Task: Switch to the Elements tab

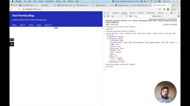Action: (x=115, y=13)
